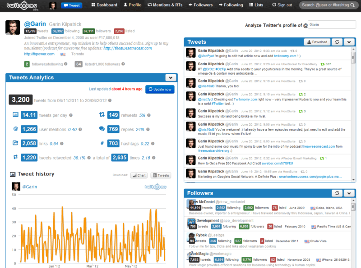Screen dimensions: 361x268
Task: Expand the Followers panel options chevron
Action: click(349, 193)
